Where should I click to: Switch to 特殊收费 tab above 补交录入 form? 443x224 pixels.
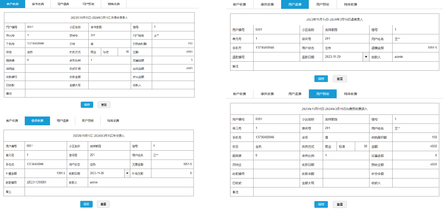pyautogui.click(x=113, y=121)
